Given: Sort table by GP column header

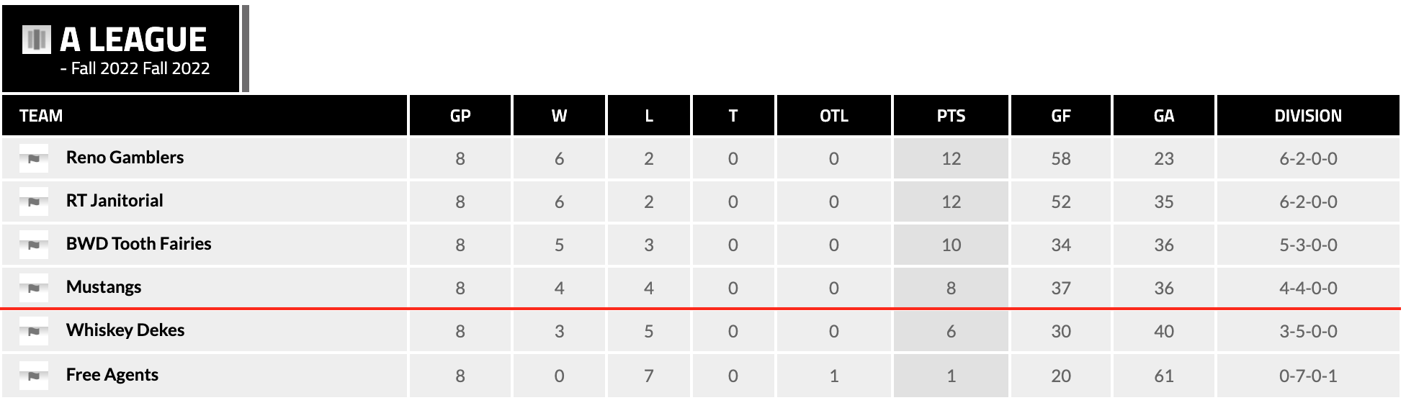Looking at the screenshot, I should (x=460, y=116).
